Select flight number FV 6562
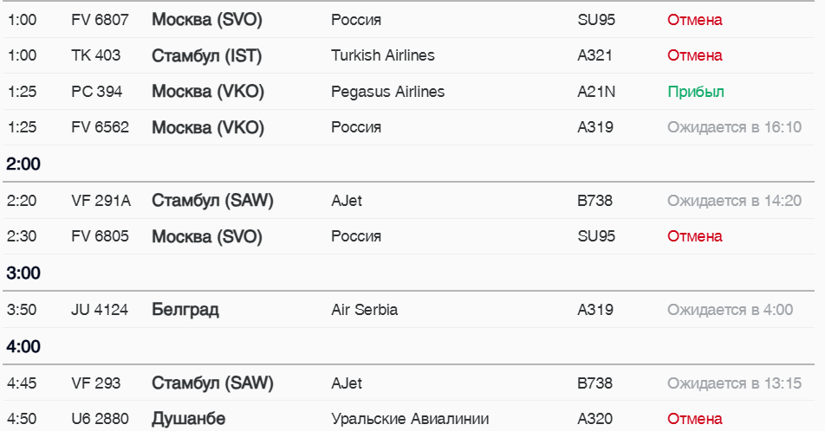 tap(100, 127)
